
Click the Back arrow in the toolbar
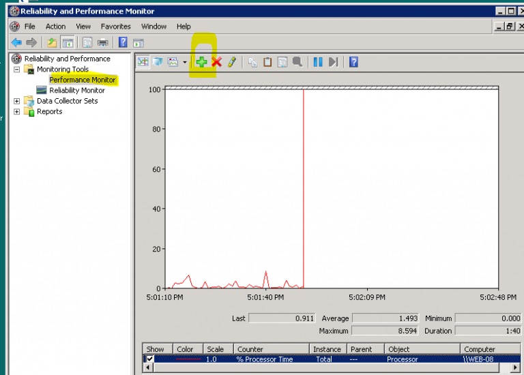tap(16, 42)
